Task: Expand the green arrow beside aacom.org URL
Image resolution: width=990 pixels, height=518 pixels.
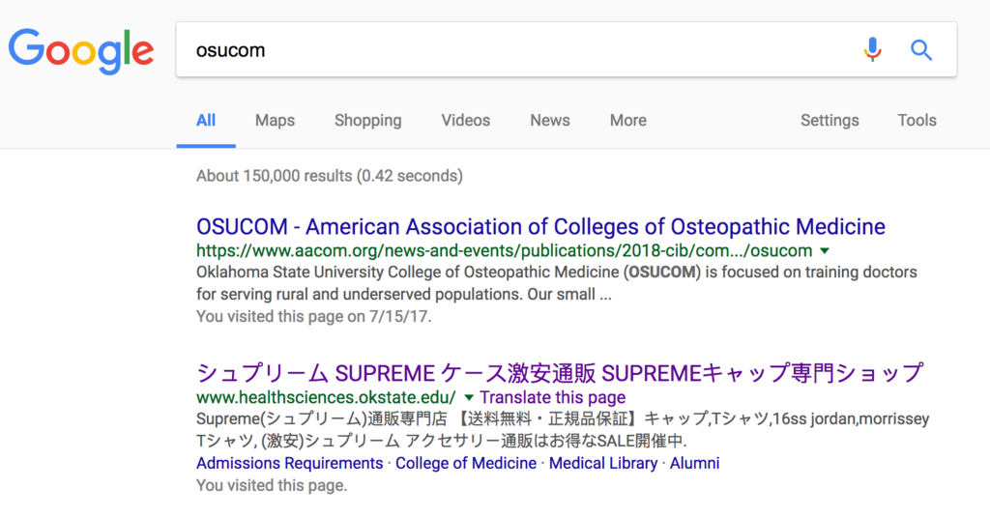Action: pyautogui.click(x=825, y=251)
